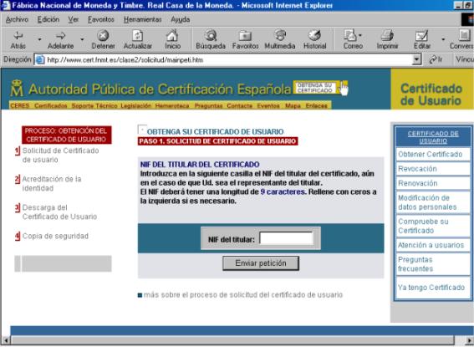474x347 pixels.
Task: Go to home page via Inicio icon
Action: coord(172,36)
